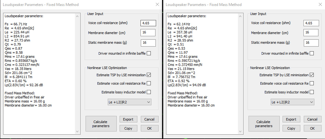325x139 pixels.
Task: Click Cancel in right dialog
Action: point(313,119)
